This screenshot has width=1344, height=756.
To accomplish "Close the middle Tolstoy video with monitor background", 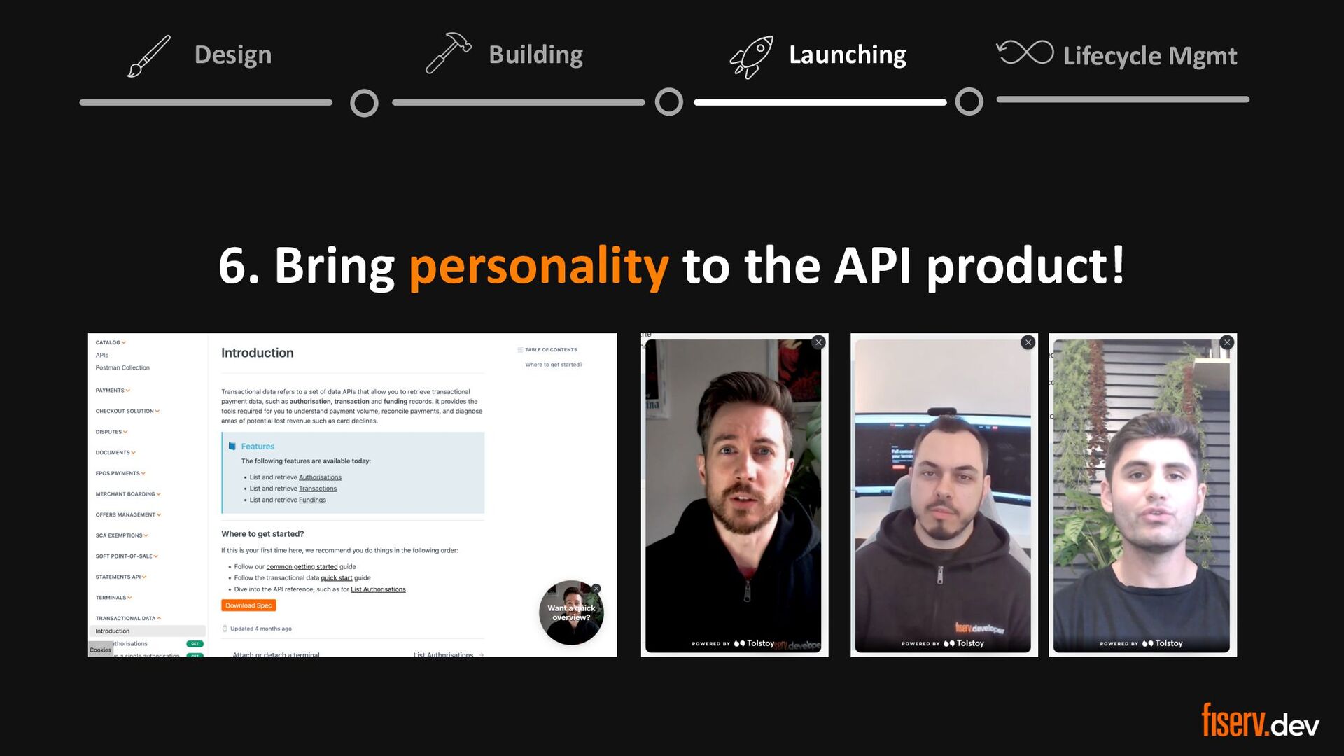I will (x=1028, y=342).
